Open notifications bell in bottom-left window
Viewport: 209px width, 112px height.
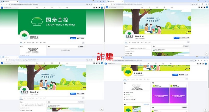coord(99,63)
